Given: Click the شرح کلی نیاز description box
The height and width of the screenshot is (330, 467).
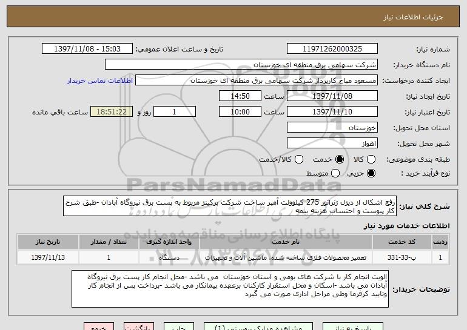Looking at the screenshot, I should coord(230,206).
